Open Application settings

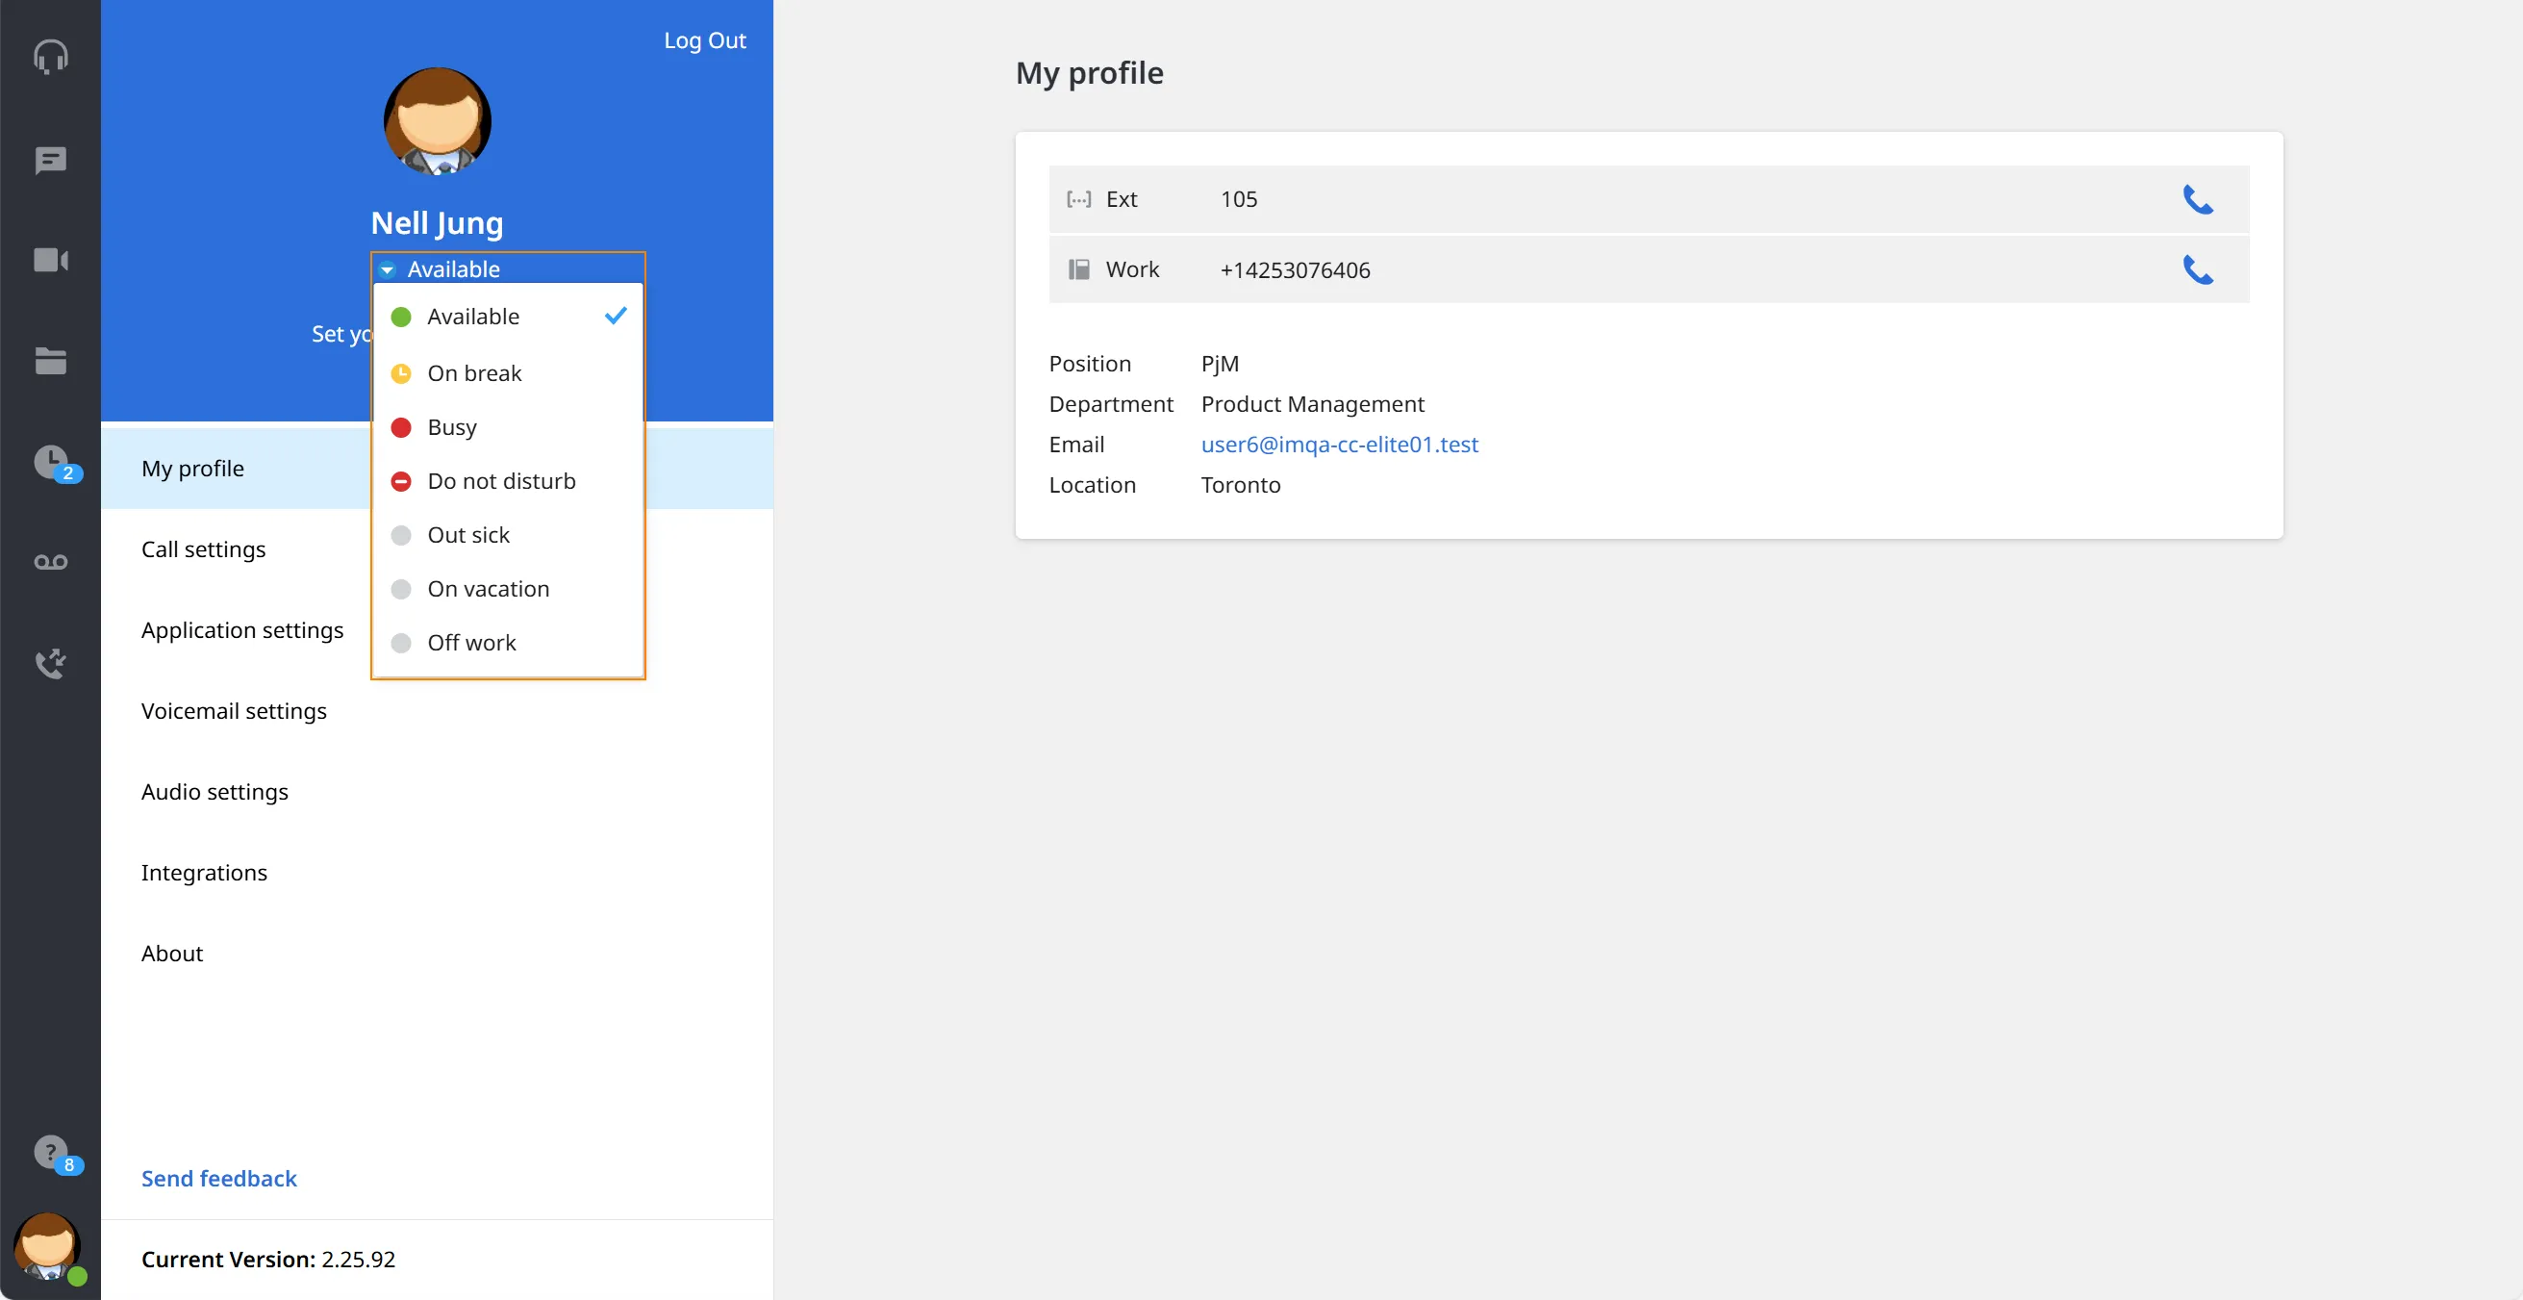437,630
